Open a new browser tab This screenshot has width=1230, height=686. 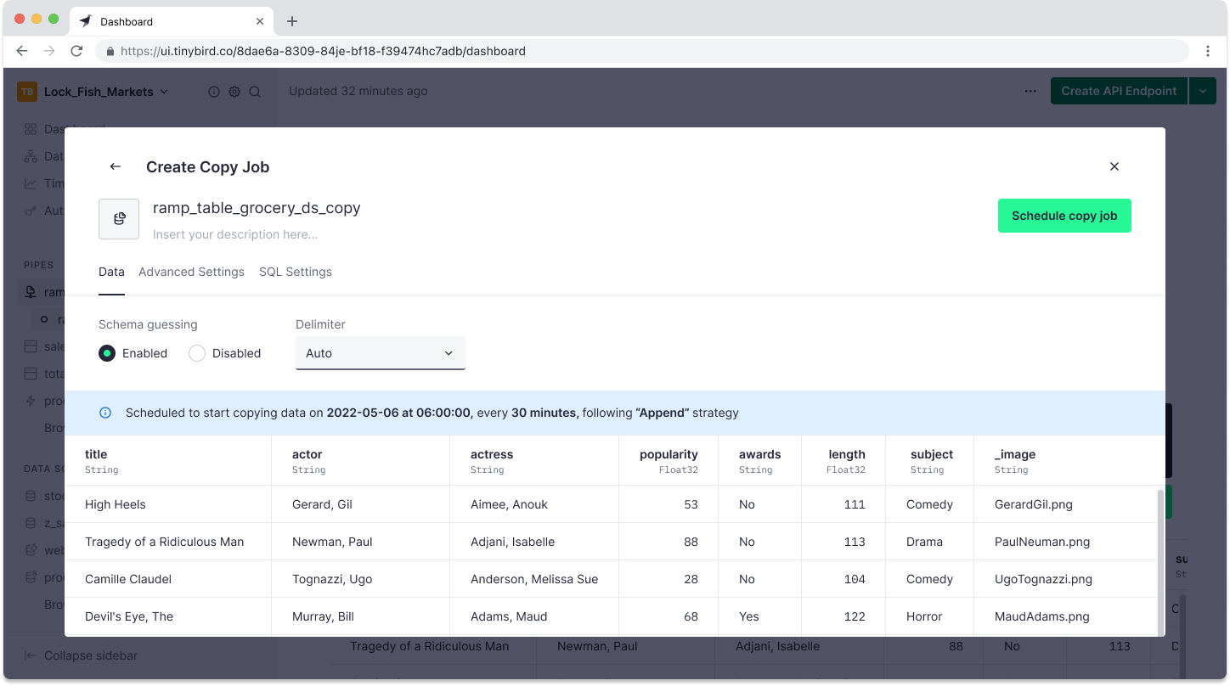[292, 21]
